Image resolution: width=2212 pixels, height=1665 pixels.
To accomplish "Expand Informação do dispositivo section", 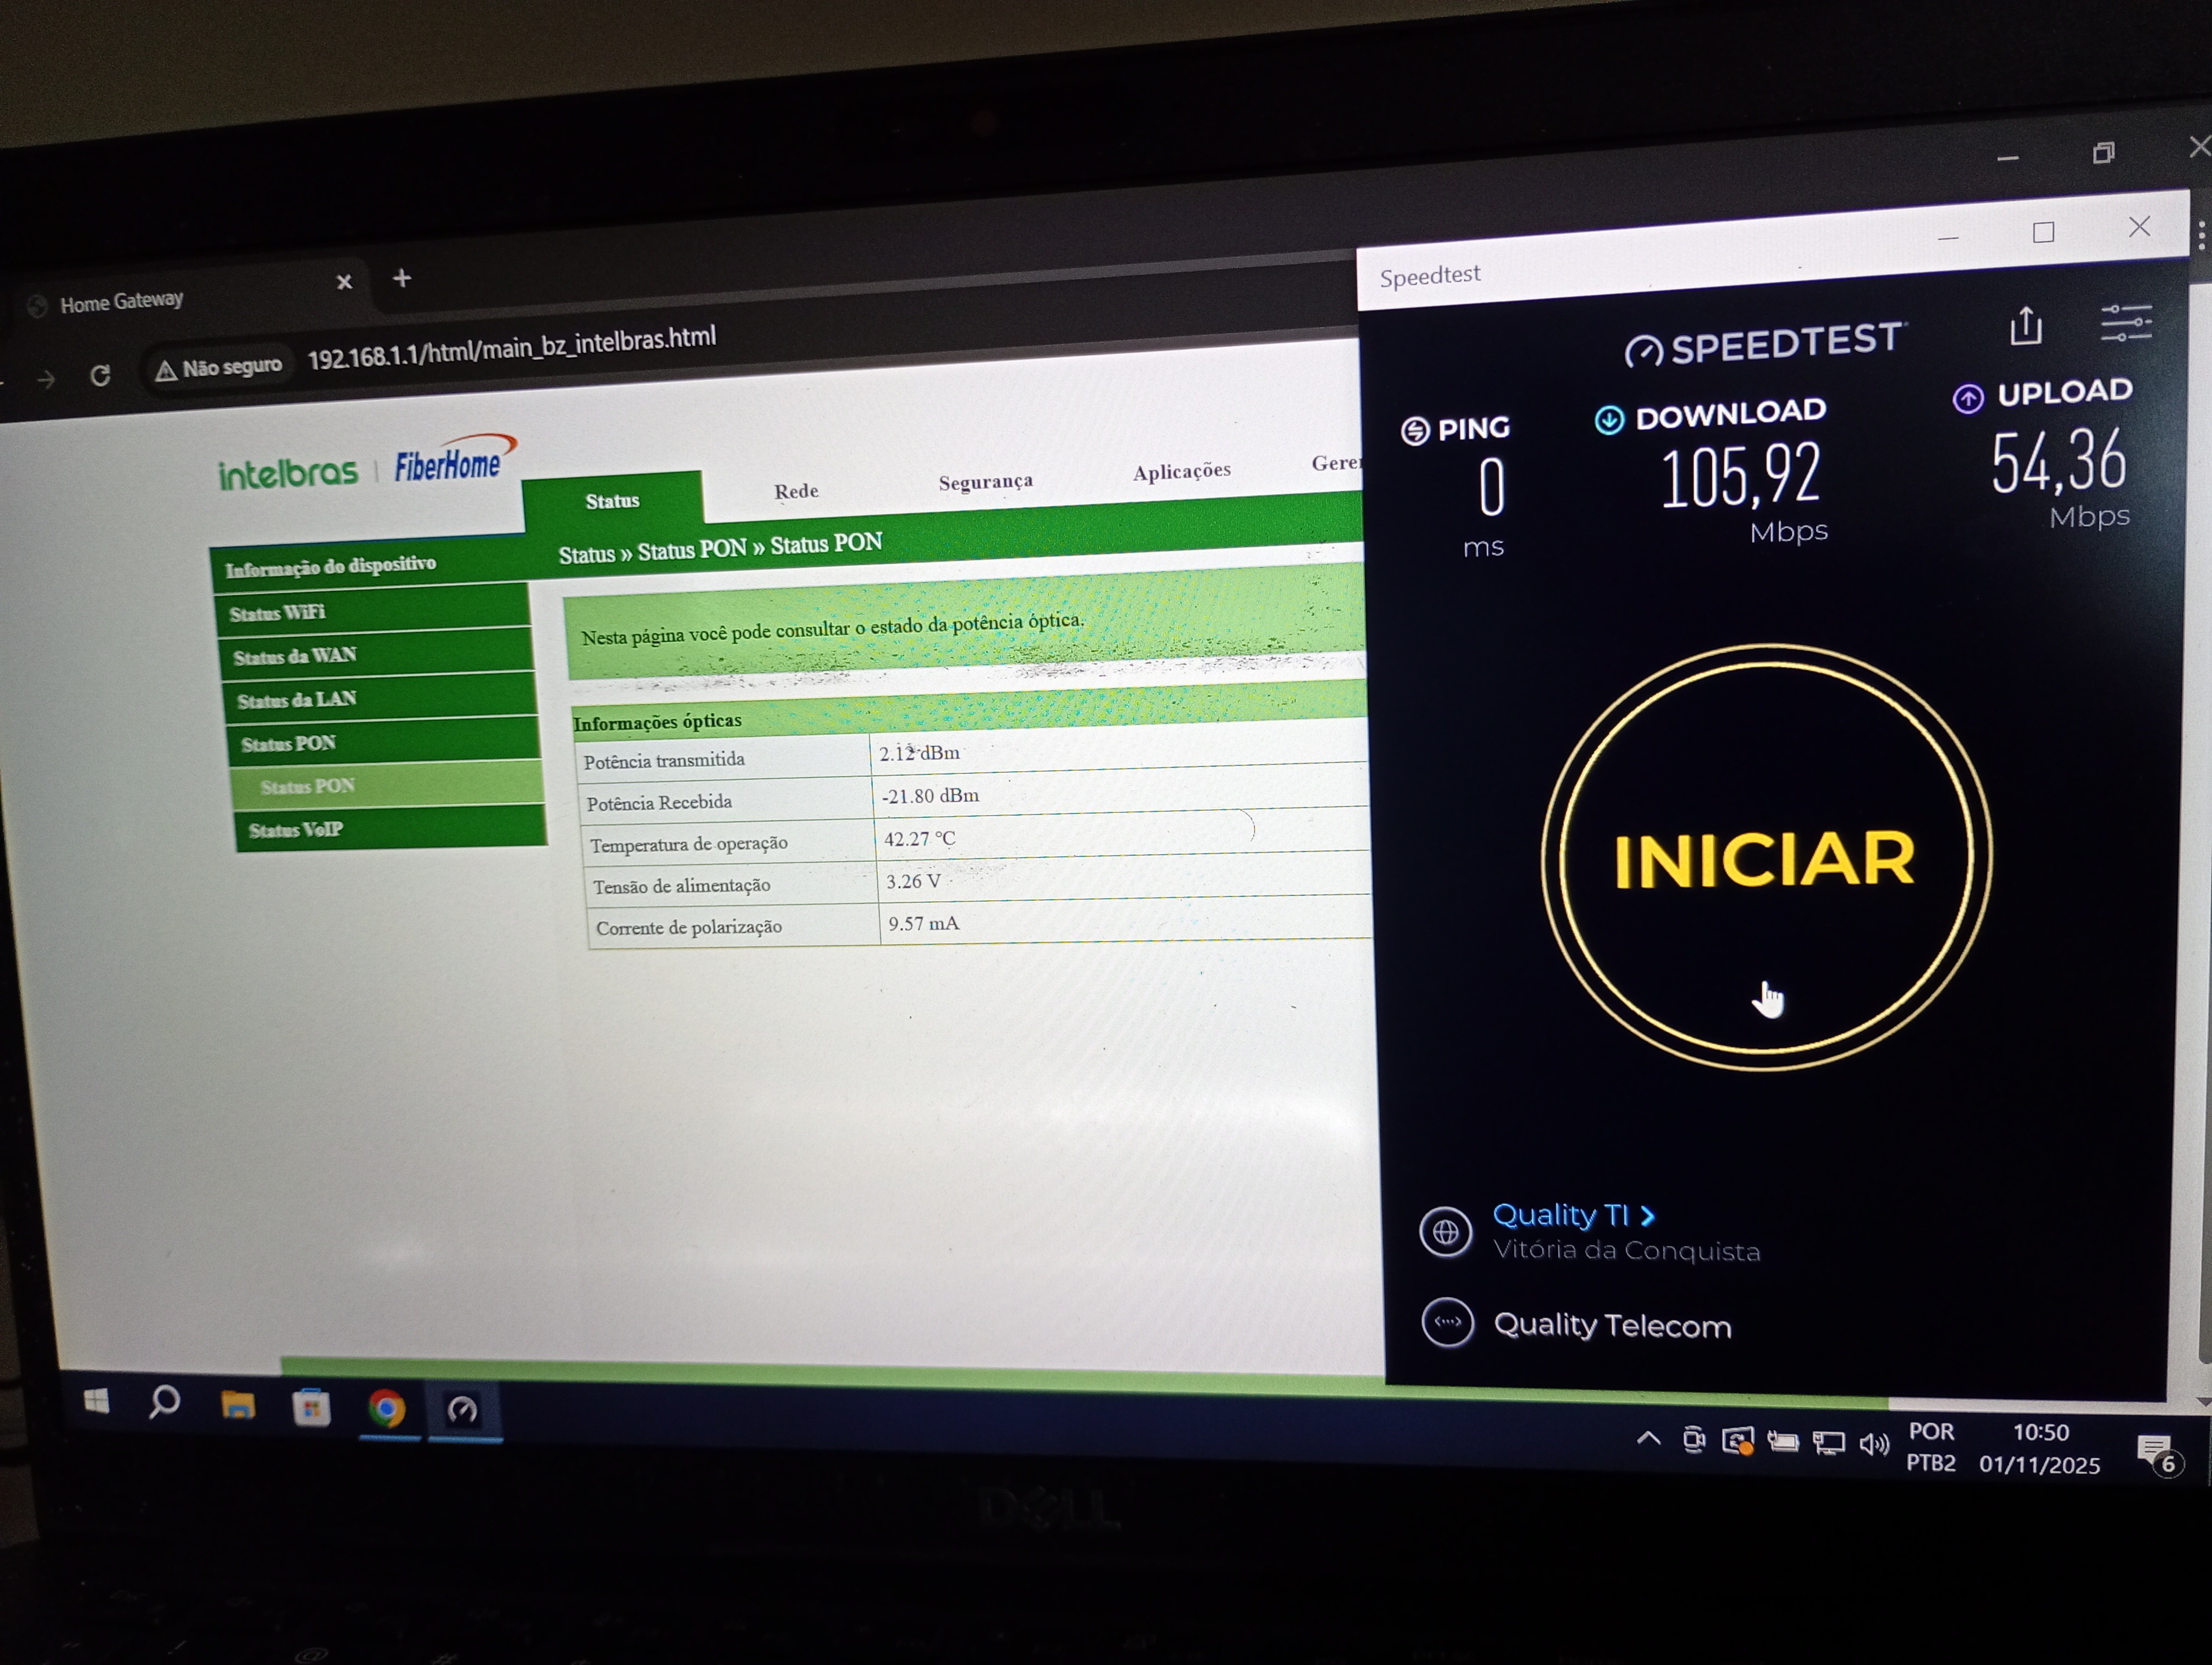I will click(x=330, y=567).
